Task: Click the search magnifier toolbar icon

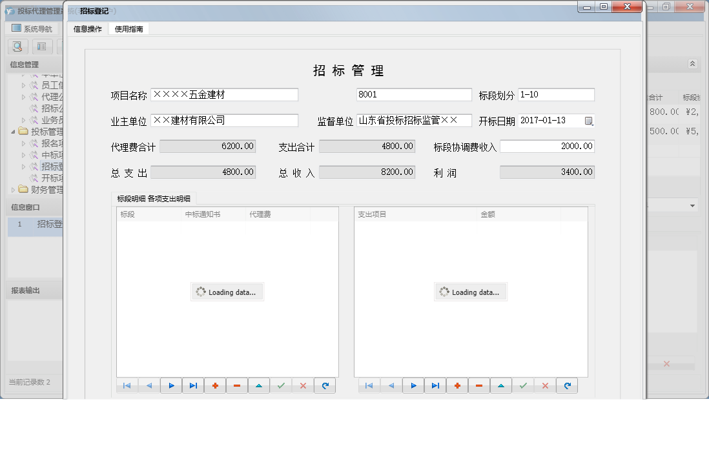Action: [x=17, y=46]
